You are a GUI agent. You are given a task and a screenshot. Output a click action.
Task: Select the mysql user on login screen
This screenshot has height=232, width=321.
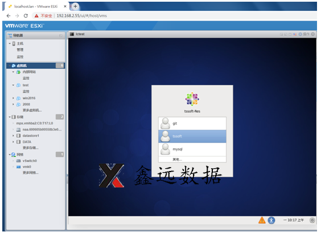tap(192, 149)
